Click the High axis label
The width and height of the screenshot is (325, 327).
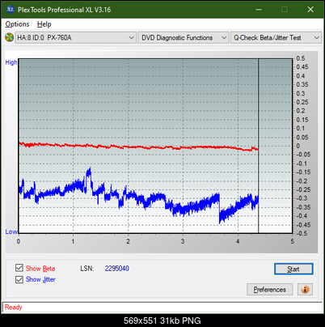11,62
